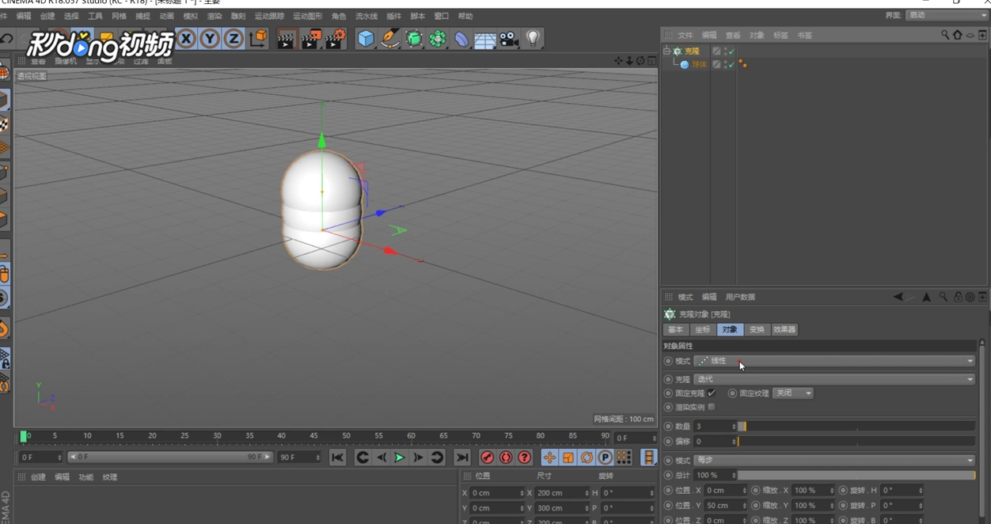Open material manager 创建 menu
The image size is (991, 524).
point(38,477)
